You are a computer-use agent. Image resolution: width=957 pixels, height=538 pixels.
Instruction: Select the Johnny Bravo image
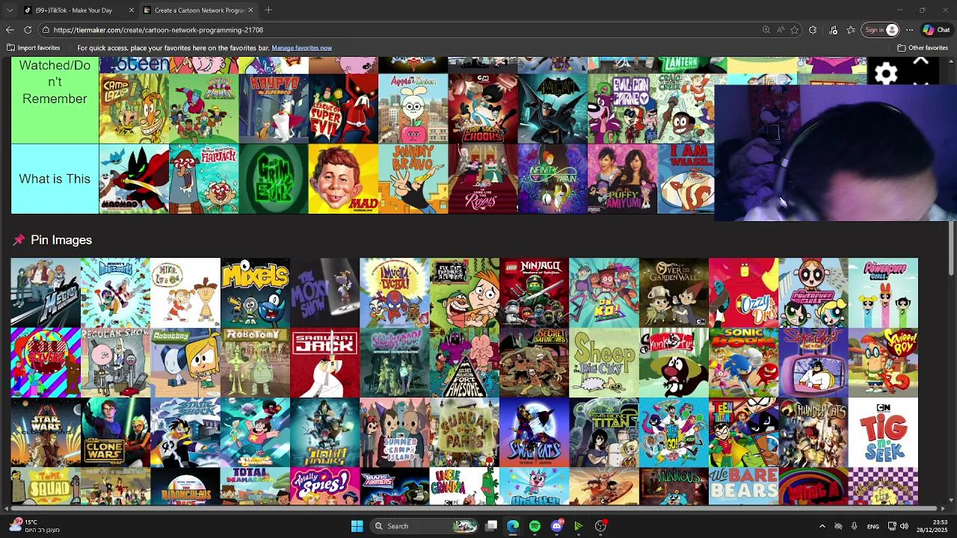tap(413, 179)
